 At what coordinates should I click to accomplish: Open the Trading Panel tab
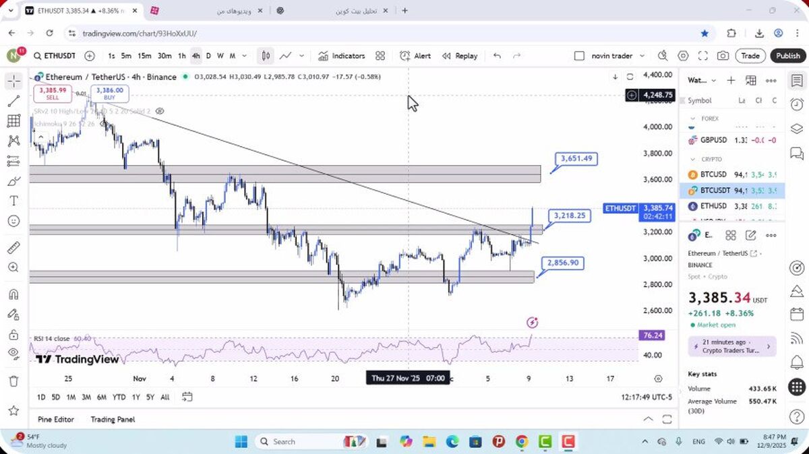click(x=113, y=419)
